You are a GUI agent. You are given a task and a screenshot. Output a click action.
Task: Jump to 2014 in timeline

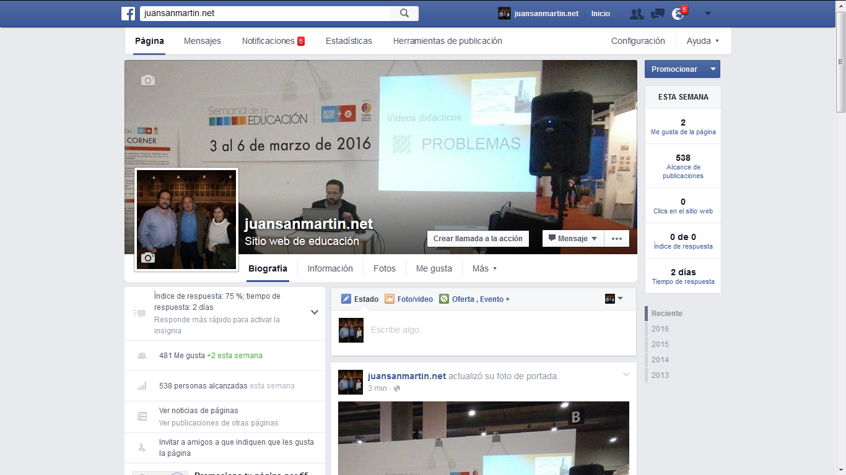(660, 360)
